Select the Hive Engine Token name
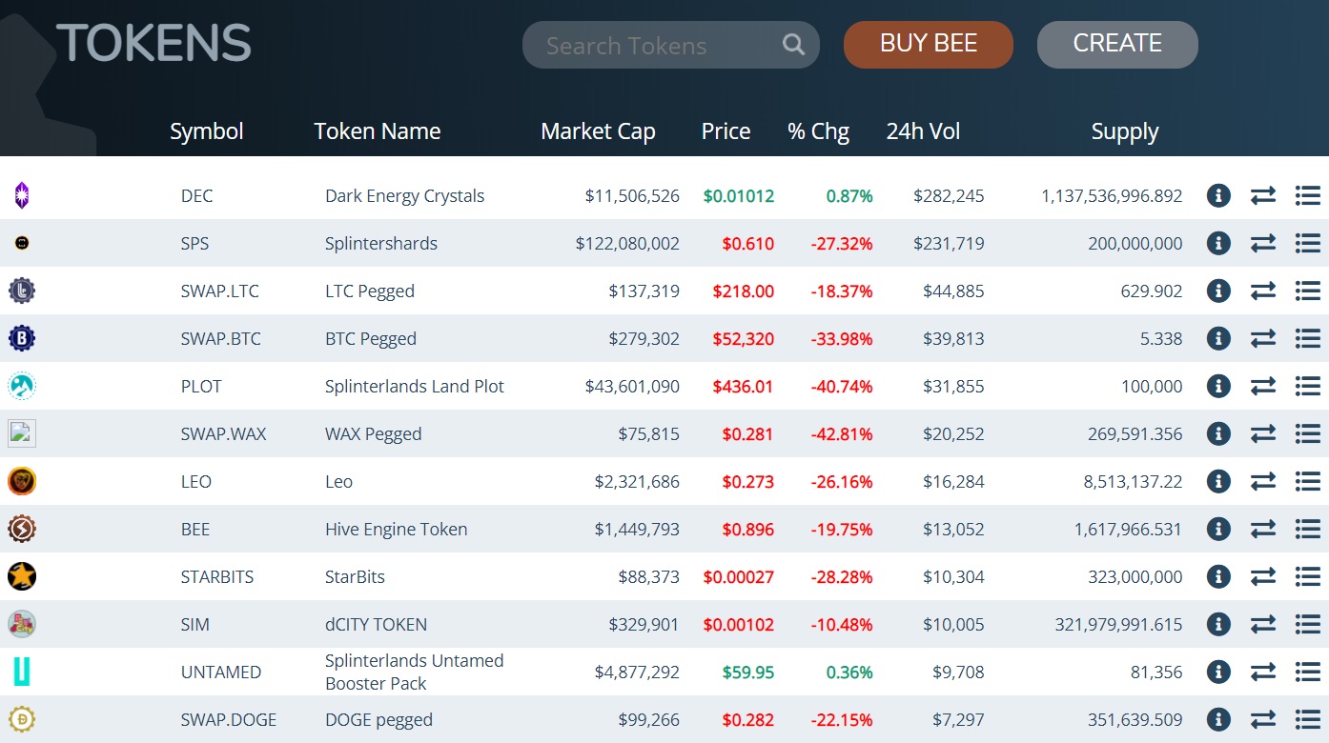 tap(397, 530)
